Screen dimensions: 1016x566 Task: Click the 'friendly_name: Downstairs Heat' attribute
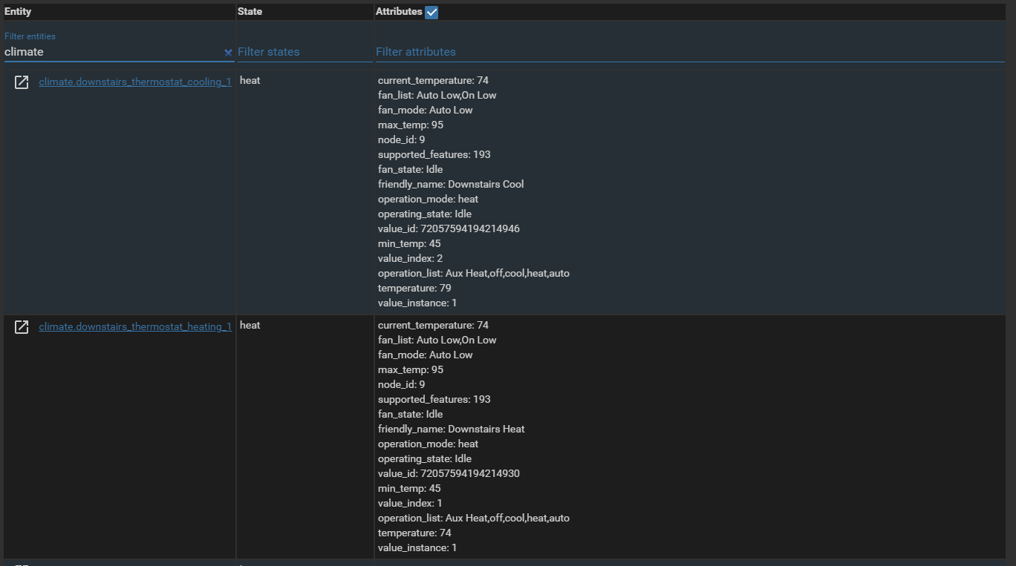pyautogui.click(x=451, y=429)
